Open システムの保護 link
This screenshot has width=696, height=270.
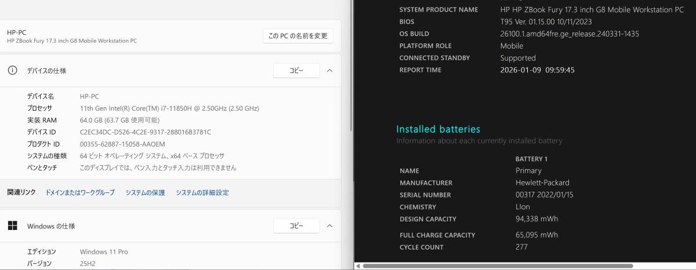pos(145,192)
